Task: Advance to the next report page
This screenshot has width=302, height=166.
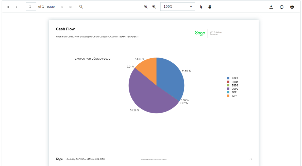Action: [x=62, y=7]
